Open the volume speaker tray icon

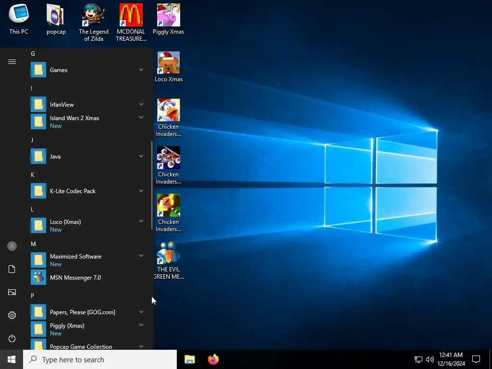[430, 359]
